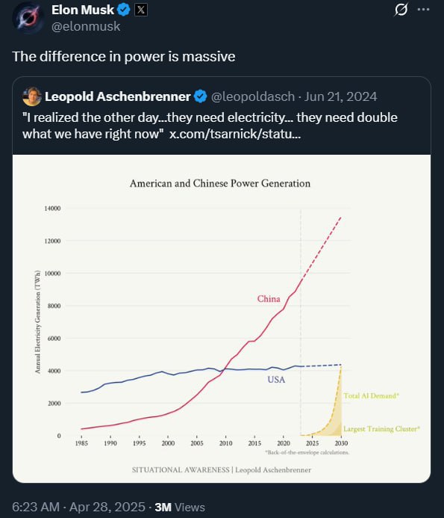Open the quoted tweet text body

click(x=210, y=126)
